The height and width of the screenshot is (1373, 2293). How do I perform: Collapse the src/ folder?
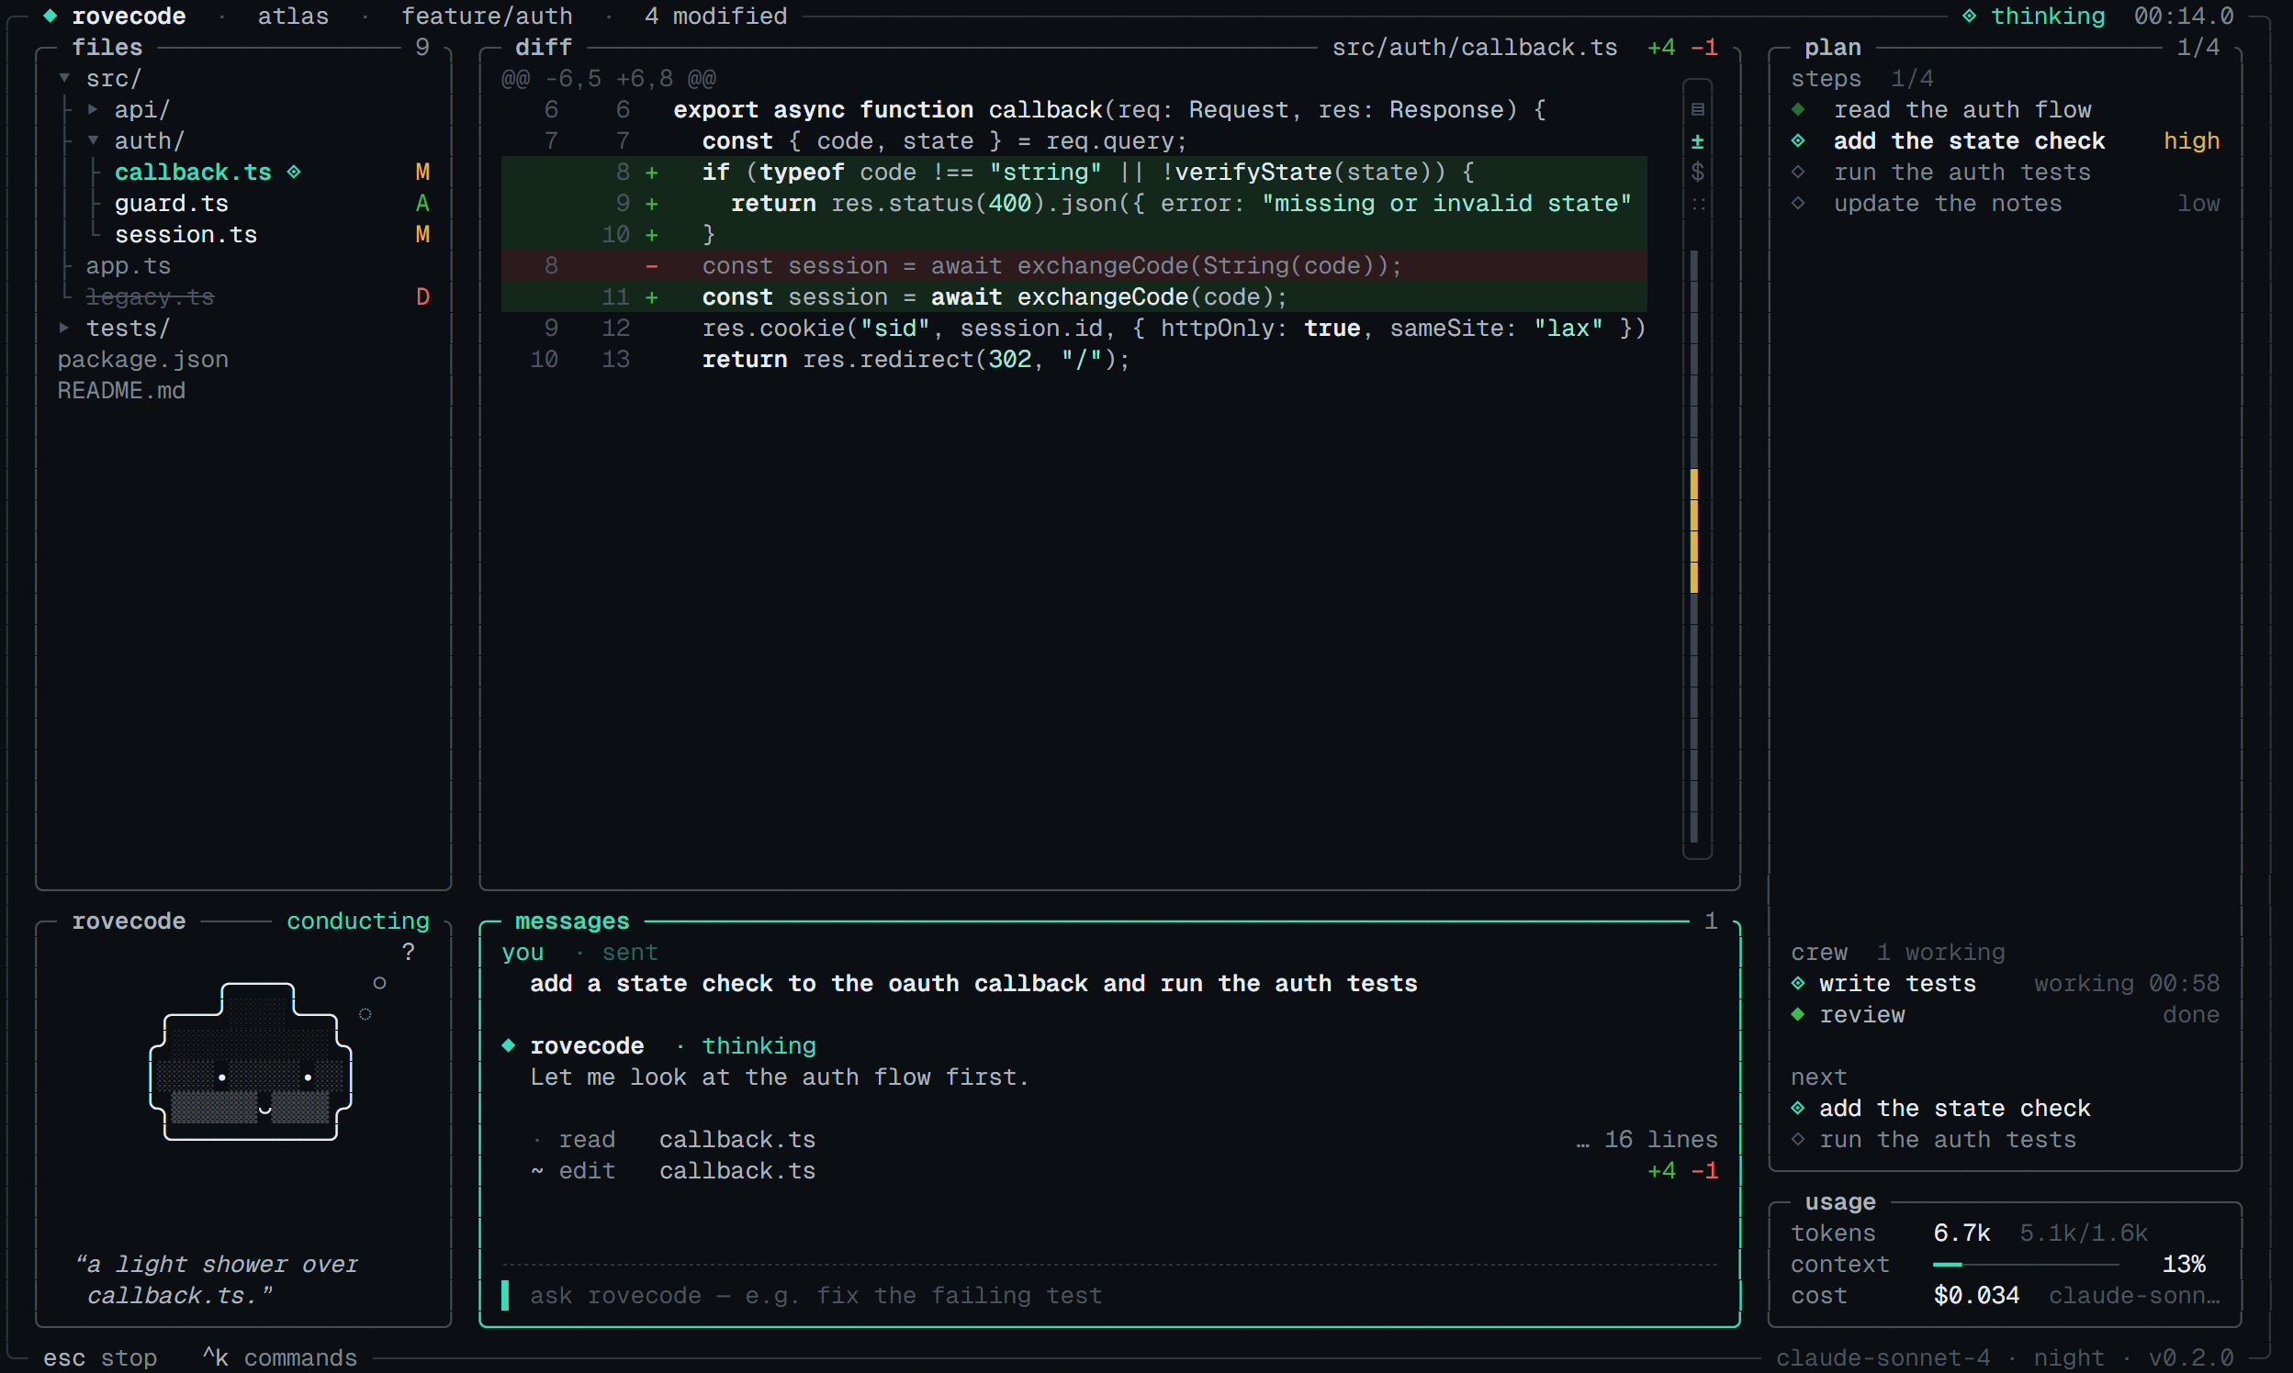[64, 79]
